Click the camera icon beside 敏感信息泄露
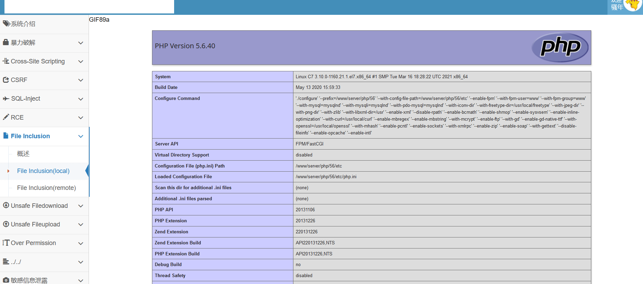Image resolution: width=643 pixels, height=284 pixels. click(6, 280)
